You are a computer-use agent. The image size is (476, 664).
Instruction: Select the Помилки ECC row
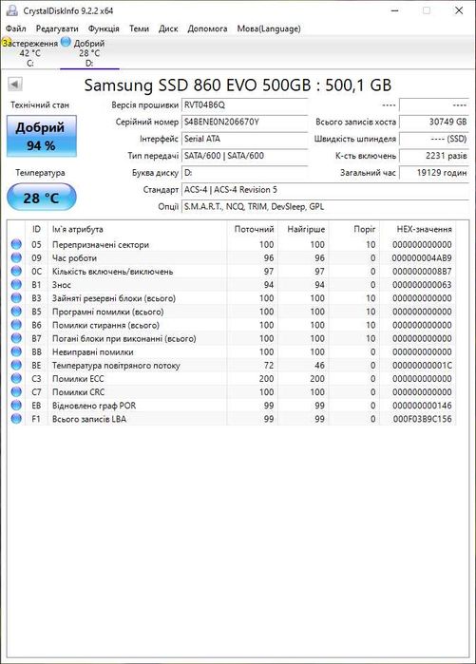point(232,379)
